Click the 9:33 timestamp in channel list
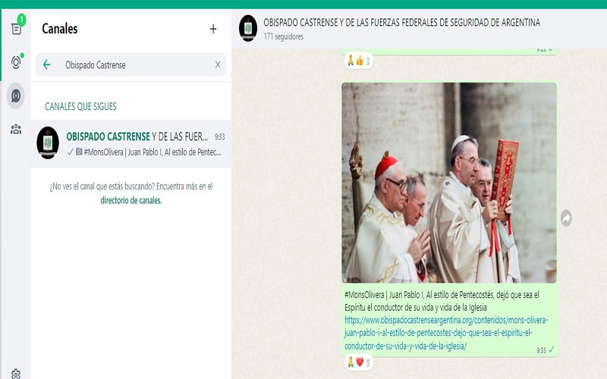 [x=219, y=136]
